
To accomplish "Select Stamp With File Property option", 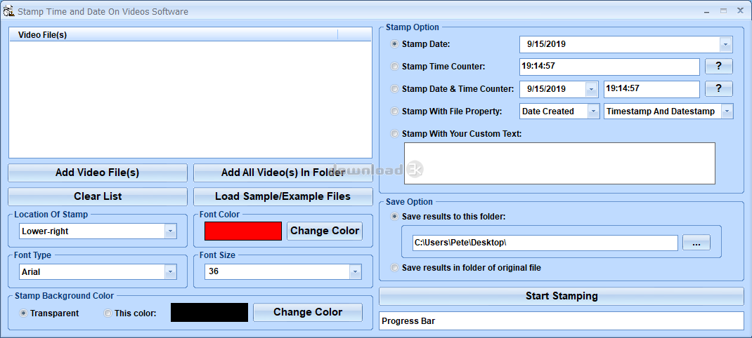I will tap(395, 111).
